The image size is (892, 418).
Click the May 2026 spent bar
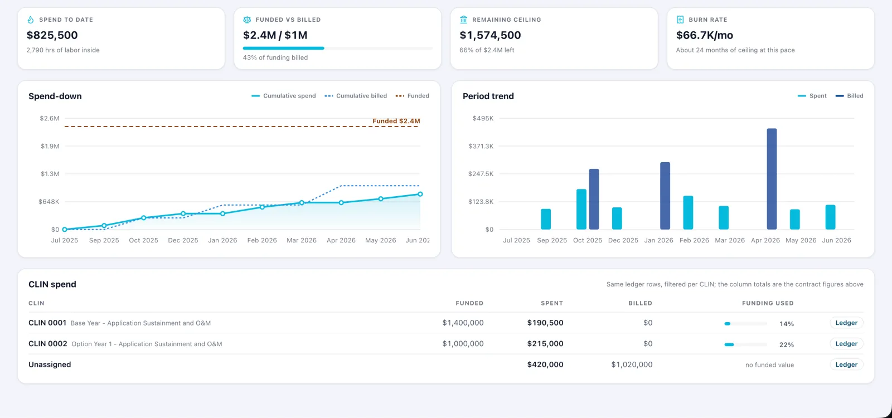(795, 219)
